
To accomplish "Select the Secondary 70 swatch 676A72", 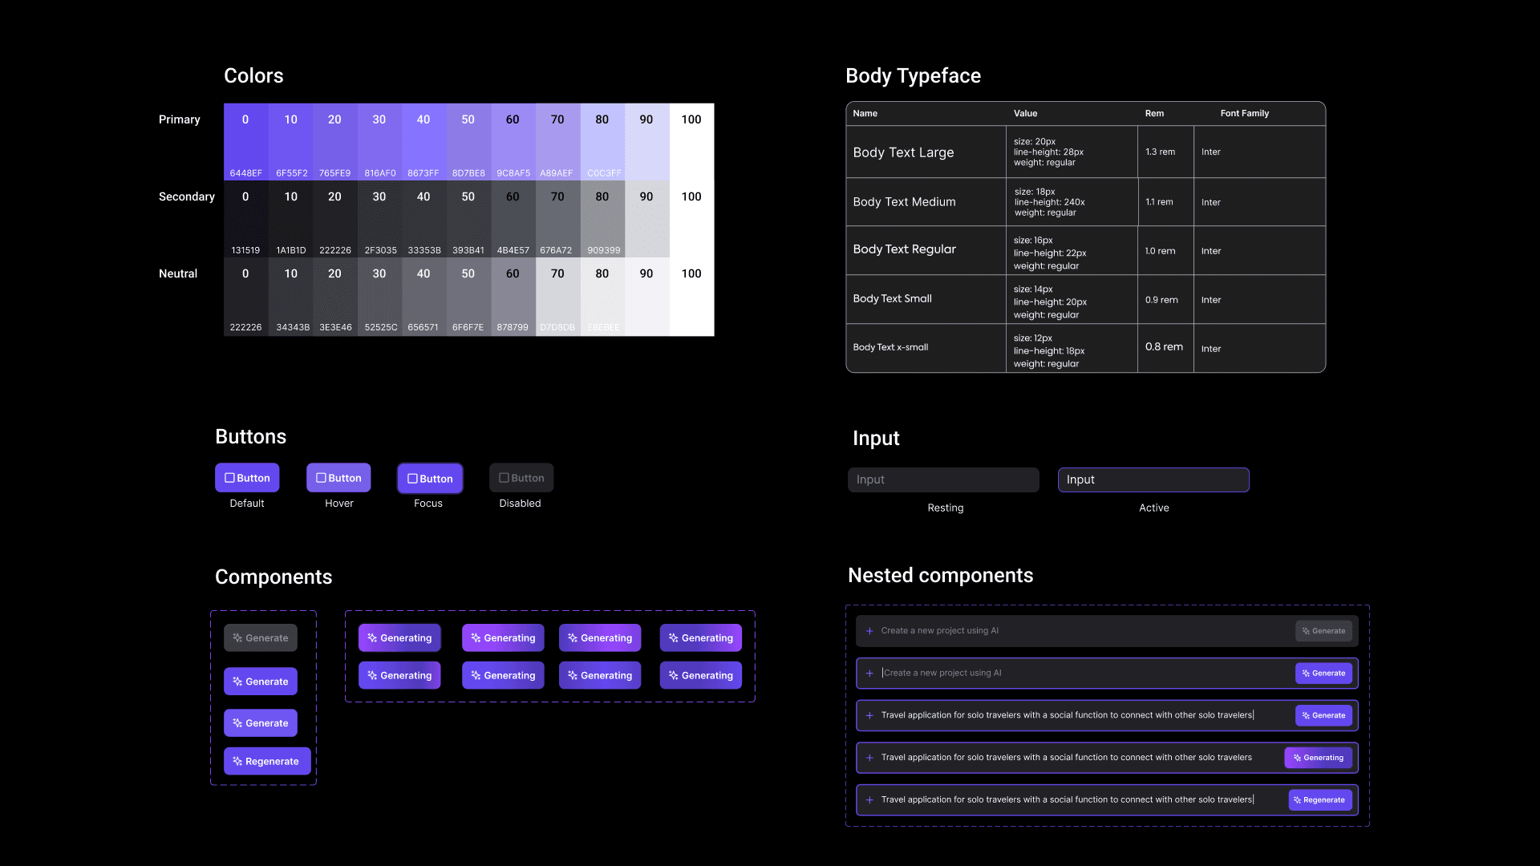I will pos(557,219).
